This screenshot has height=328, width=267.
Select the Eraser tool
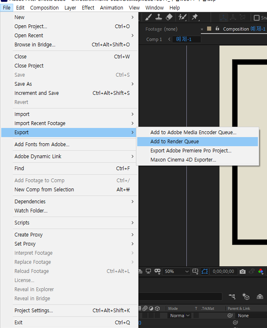[169, 17]
